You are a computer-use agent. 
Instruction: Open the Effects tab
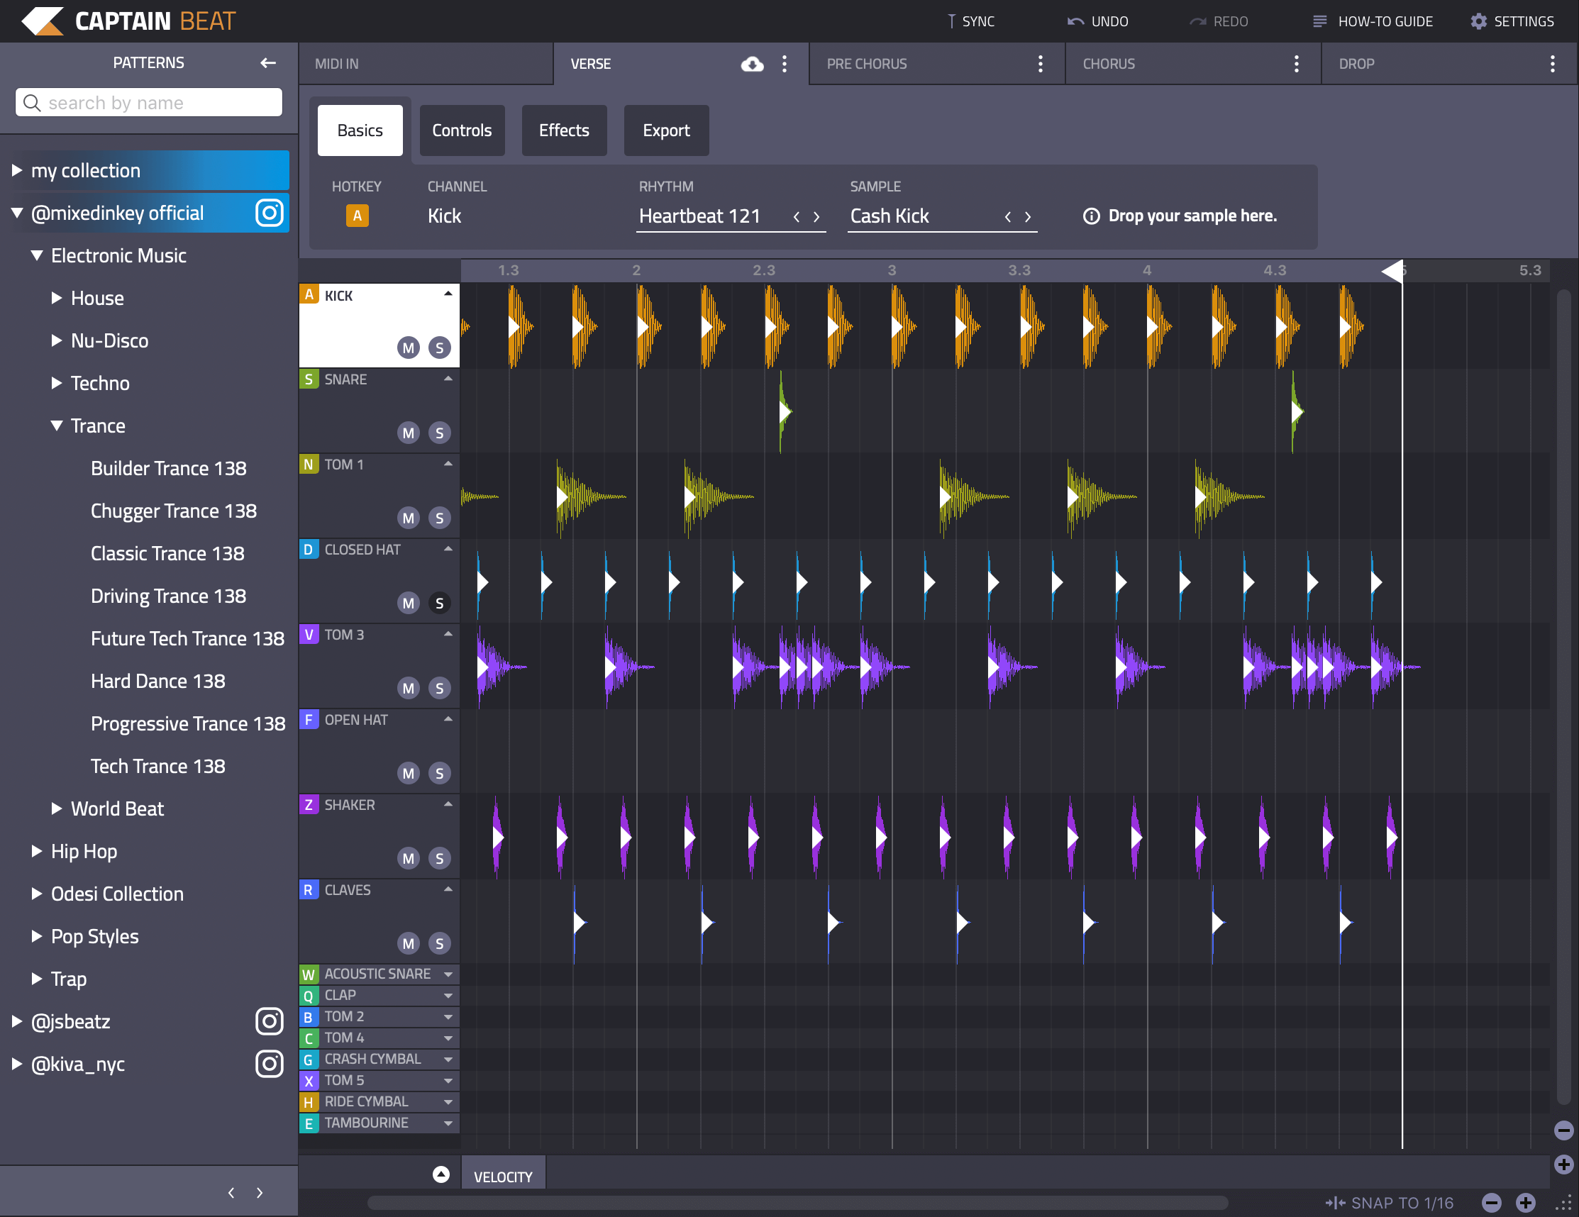(564, 130)
